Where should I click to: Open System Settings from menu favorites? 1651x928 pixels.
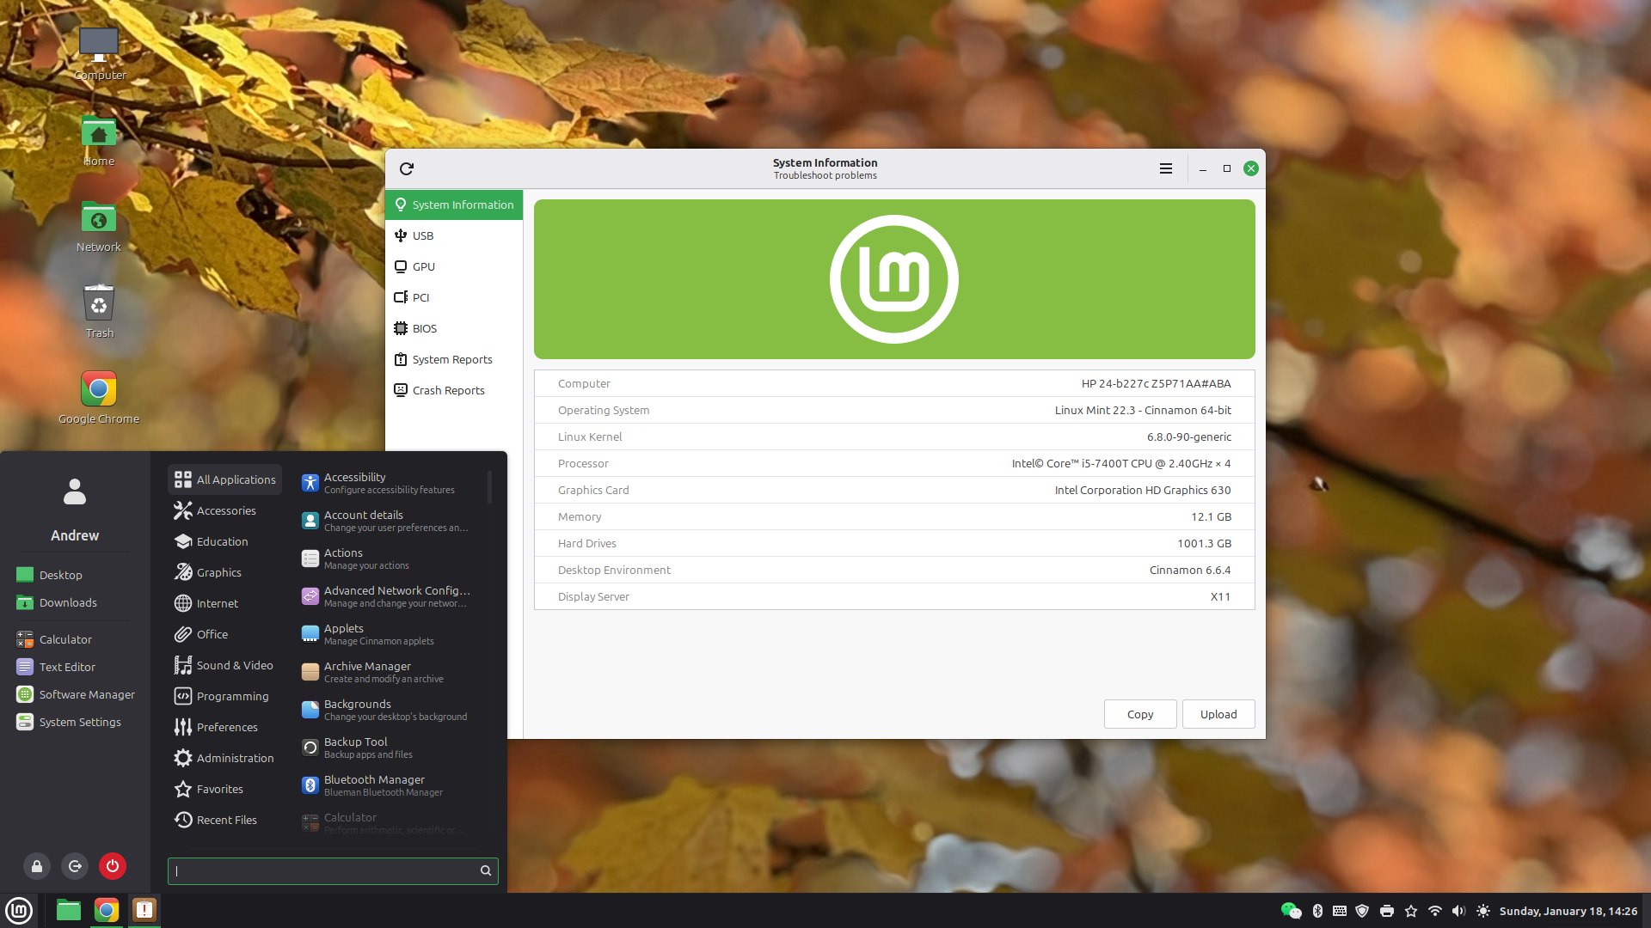75,722
